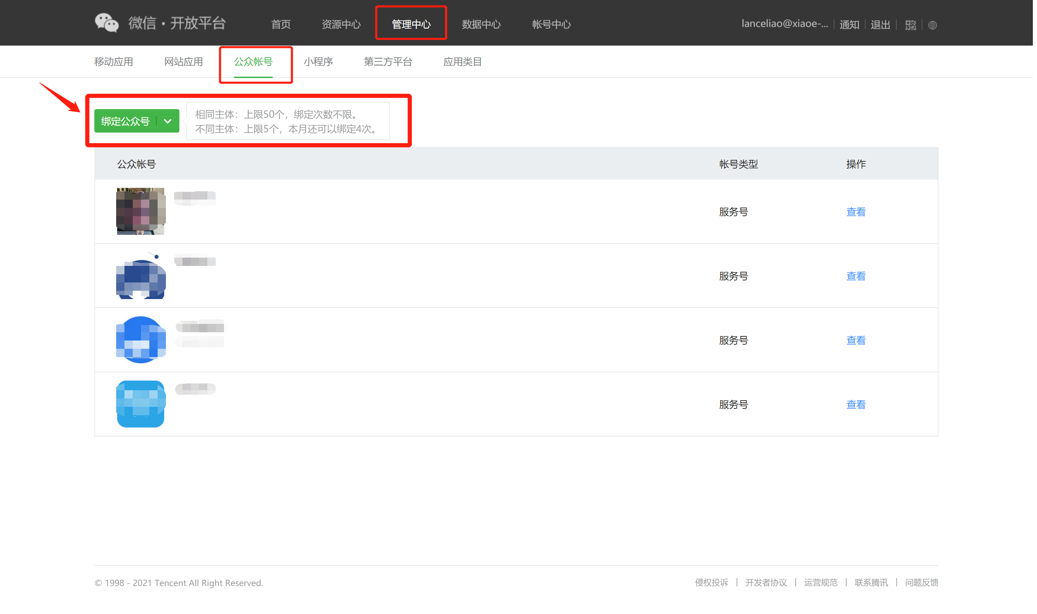Click 服务号 in the first account row
This screenshot has width=1037, height=614.
tap(736, 213)
